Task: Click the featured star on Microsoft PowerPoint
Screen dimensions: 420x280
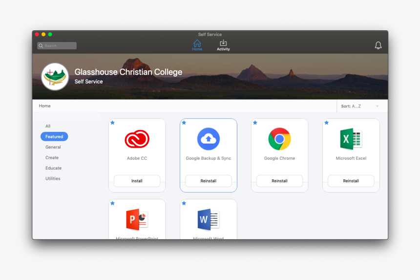Action: 112,203
